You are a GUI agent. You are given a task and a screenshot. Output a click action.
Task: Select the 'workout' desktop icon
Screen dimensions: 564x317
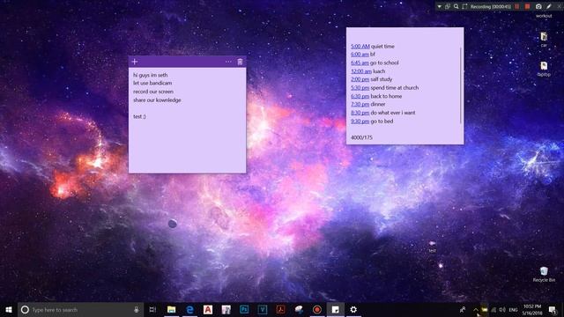(x=544, y=16)
